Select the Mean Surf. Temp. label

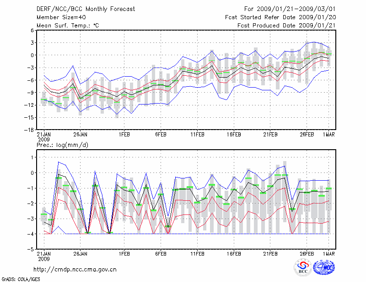pyautogui.click(x=68, y=26)
